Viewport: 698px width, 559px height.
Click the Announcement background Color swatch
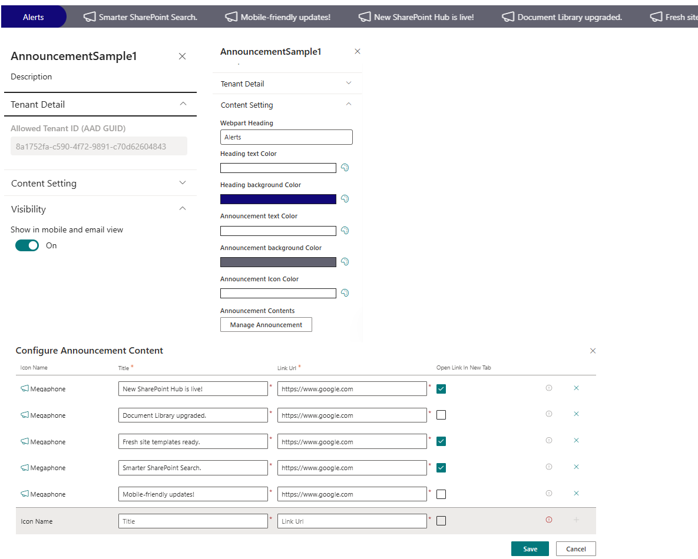point(278,262)
